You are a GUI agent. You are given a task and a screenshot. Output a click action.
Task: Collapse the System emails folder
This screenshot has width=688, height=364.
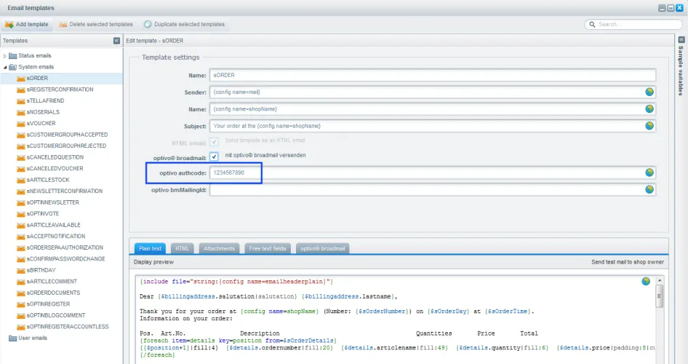(x=5, y=67)
